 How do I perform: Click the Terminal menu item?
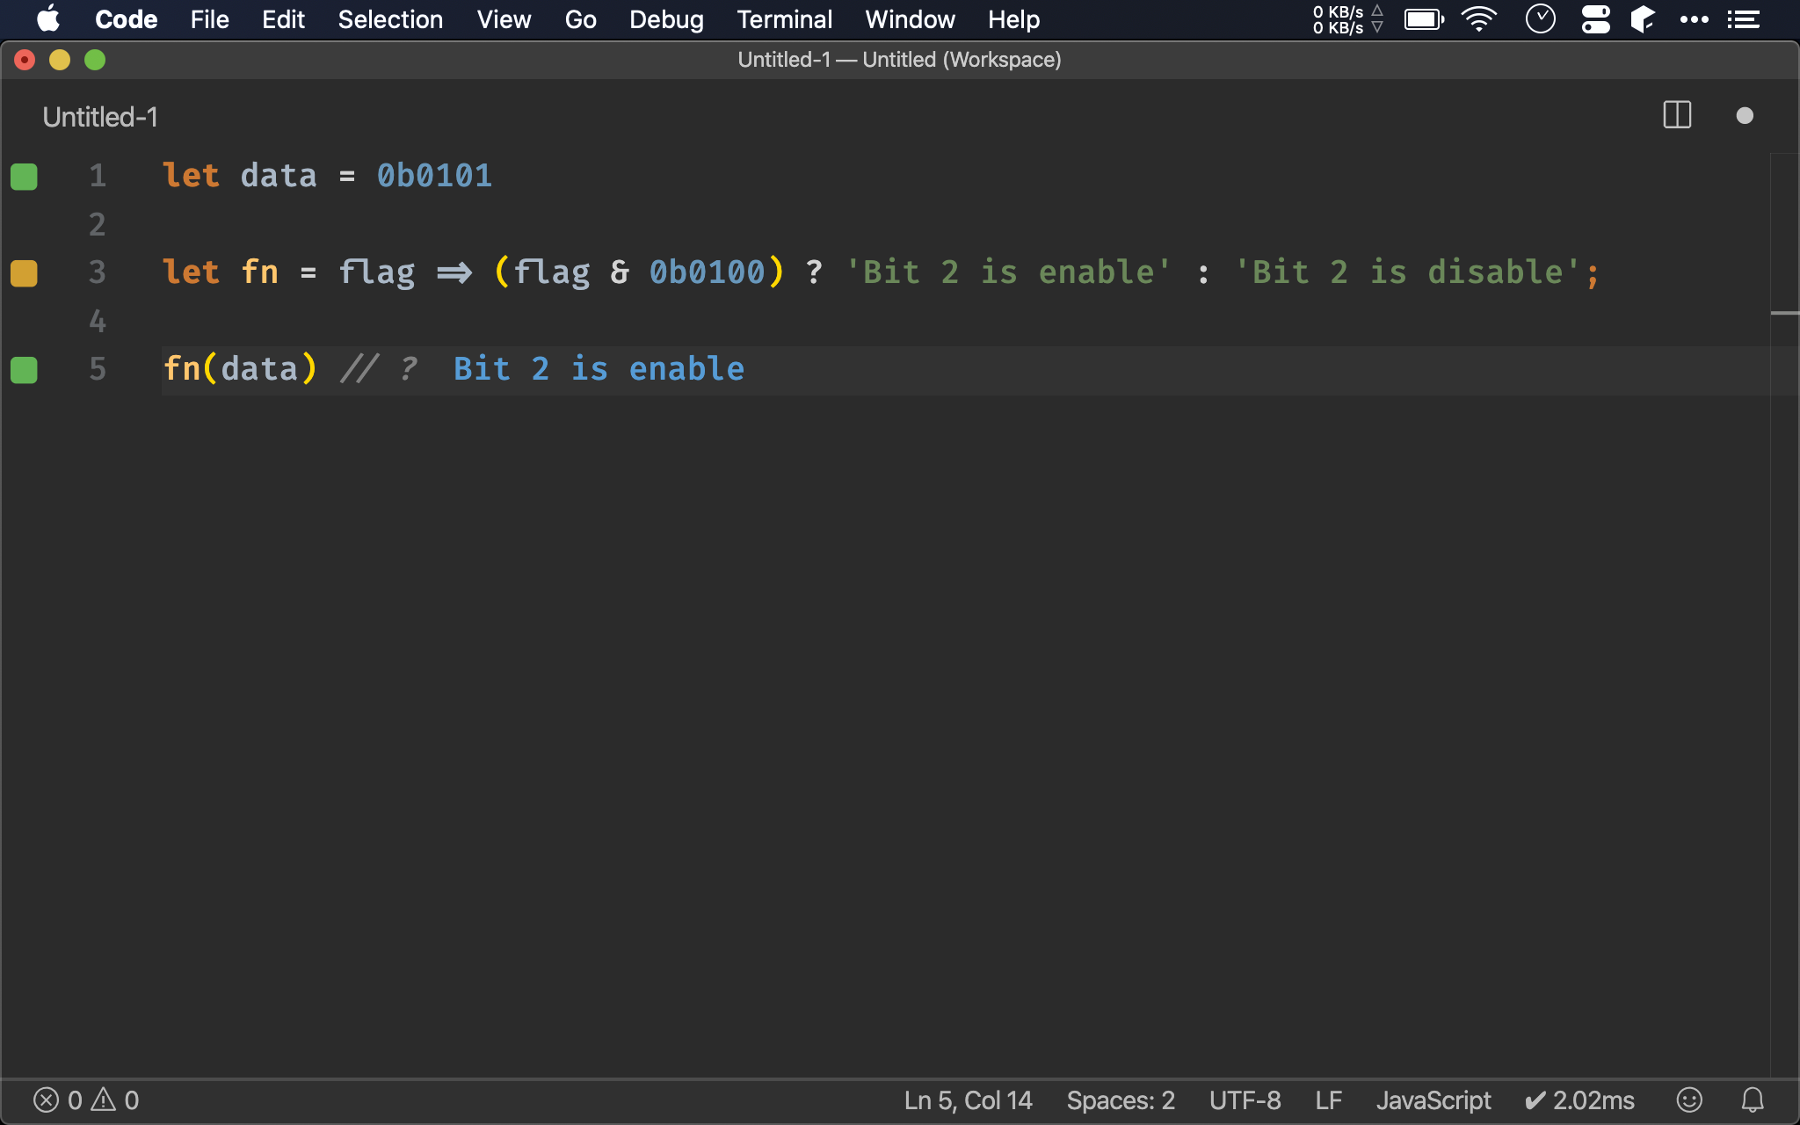tap(783, 18)
